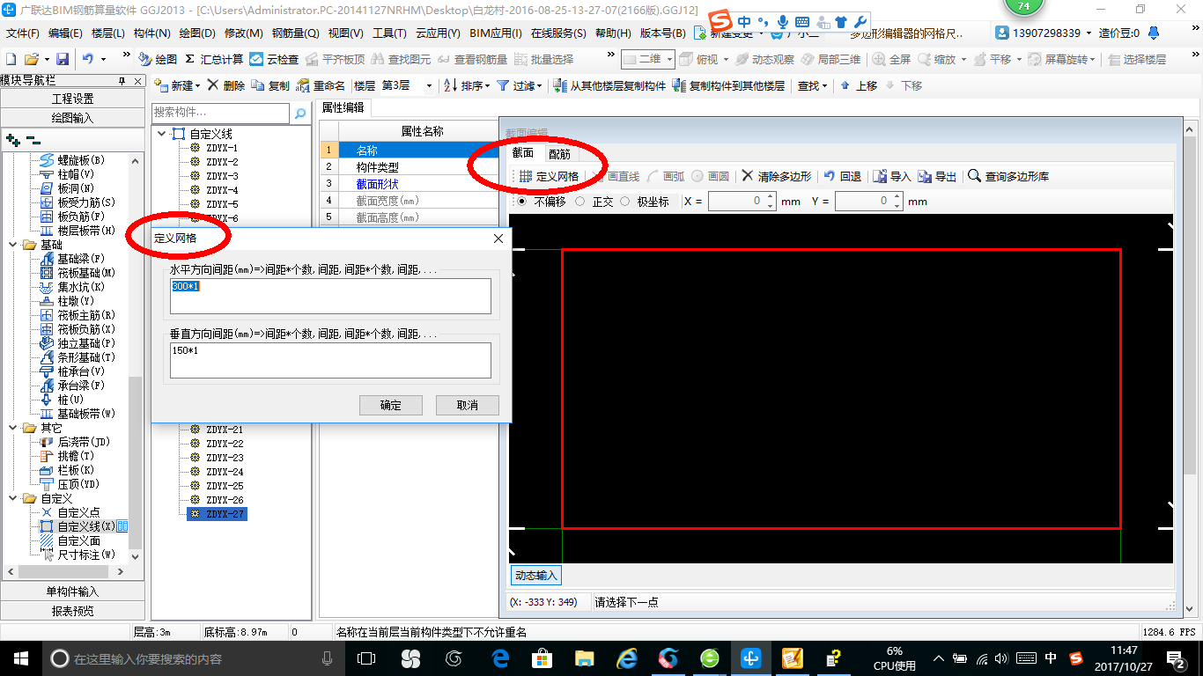The width and height of the screenshot is (1203, 676).
Task: Open the 报表预览 panel section
Action: coord(72,610)
